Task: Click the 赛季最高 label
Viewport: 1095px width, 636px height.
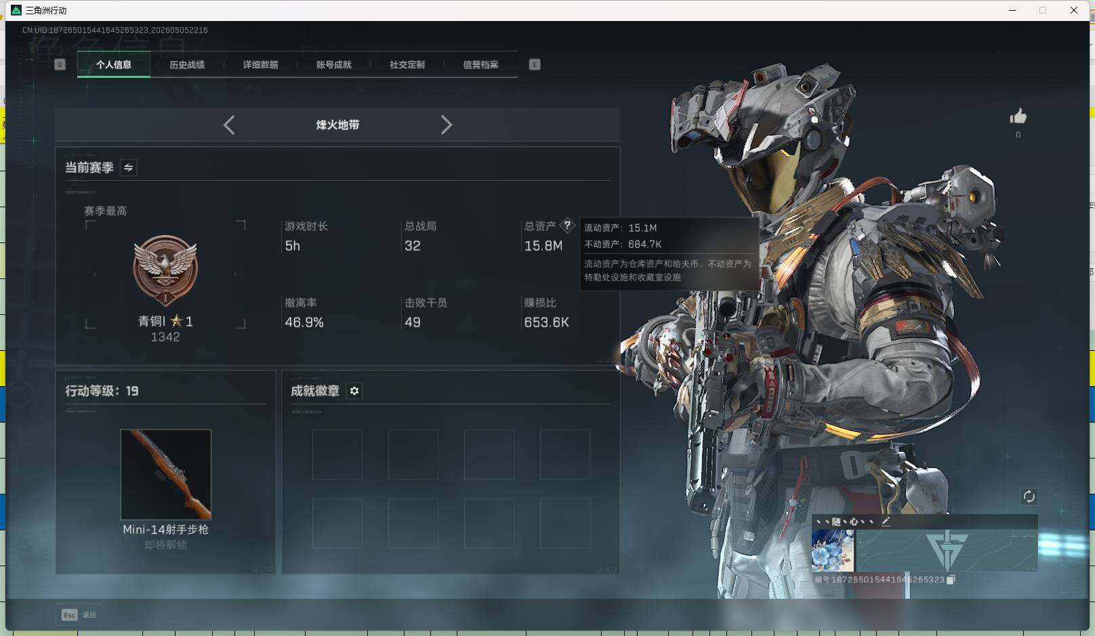Action: click(x=105, y=211)
